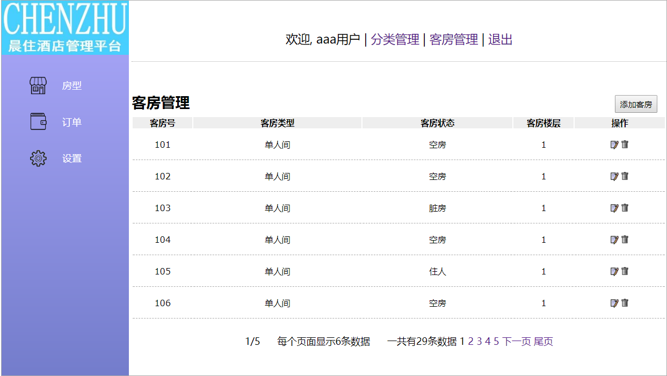The height and width of the screenshot is (376, 667).
Task: Open the 设置 gear icon in sidebar
Action: click(x=38, y=158)
